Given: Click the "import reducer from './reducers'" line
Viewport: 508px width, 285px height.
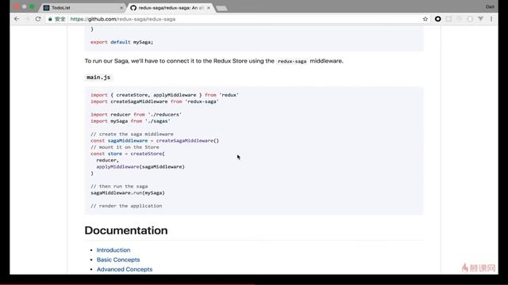Looking at the screenshot, I should (x=136, y=114).
